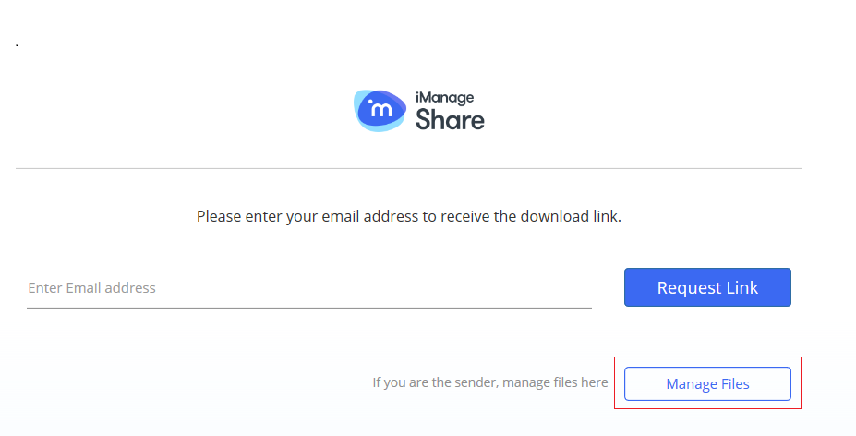856x436 pixels.
Task: Focus the Enter Email address field
Action: [309, 288]
